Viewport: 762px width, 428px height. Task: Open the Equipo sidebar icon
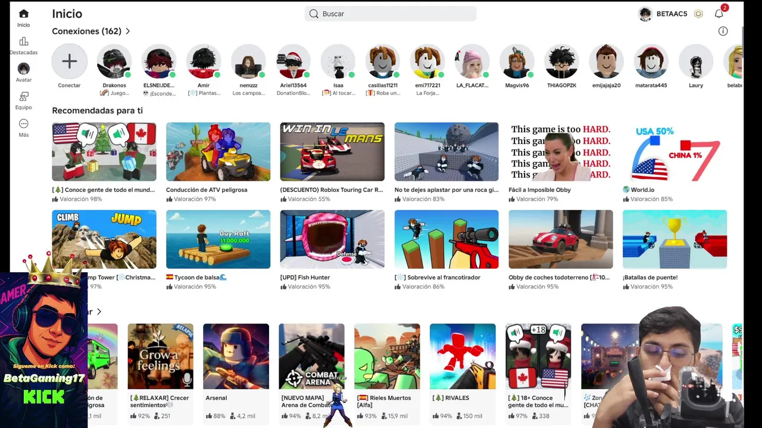point(23,96)
